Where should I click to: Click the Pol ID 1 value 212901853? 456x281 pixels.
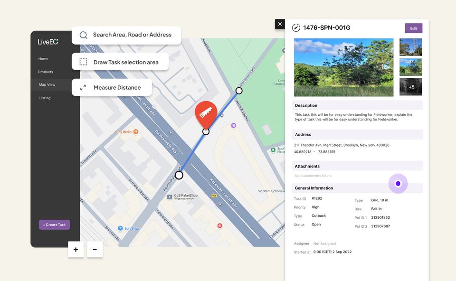pyautogui.click(x=380, y=218)
